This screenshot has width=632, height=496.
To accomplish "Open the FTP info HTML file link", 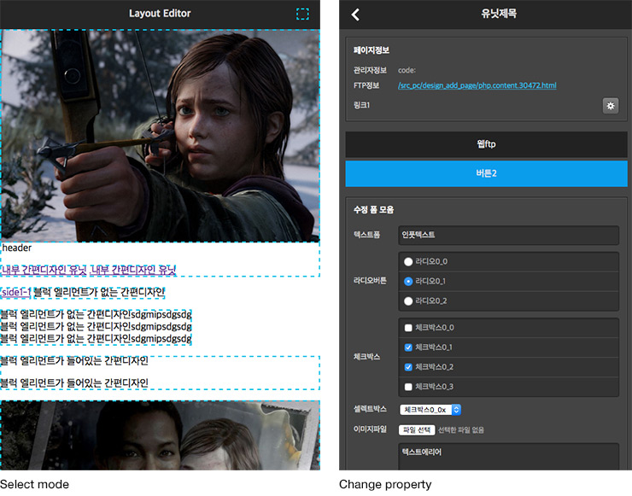I will click(x=477, y=85).
